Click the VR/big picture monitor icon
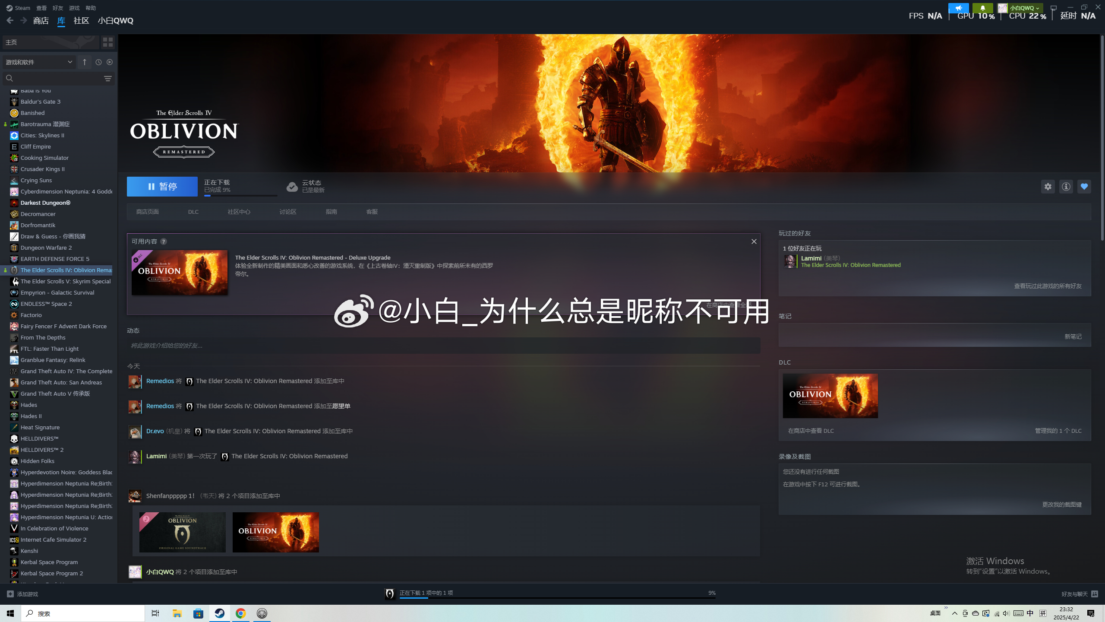Viewport: 1105px width, 622px height. (1054, 8)
